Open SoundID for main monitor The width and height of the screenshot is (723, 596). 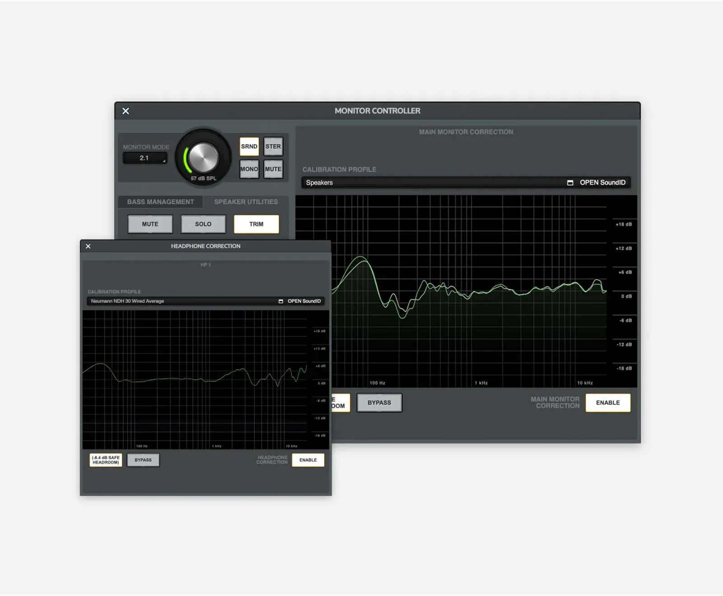click(597, 183)
